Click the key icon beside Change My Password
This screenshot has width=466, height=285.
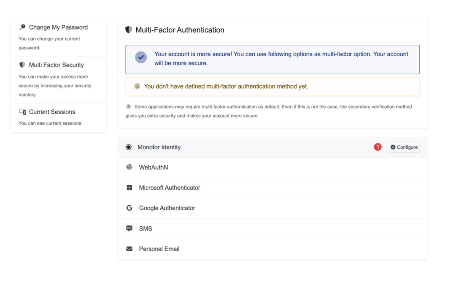pos(23,27)
